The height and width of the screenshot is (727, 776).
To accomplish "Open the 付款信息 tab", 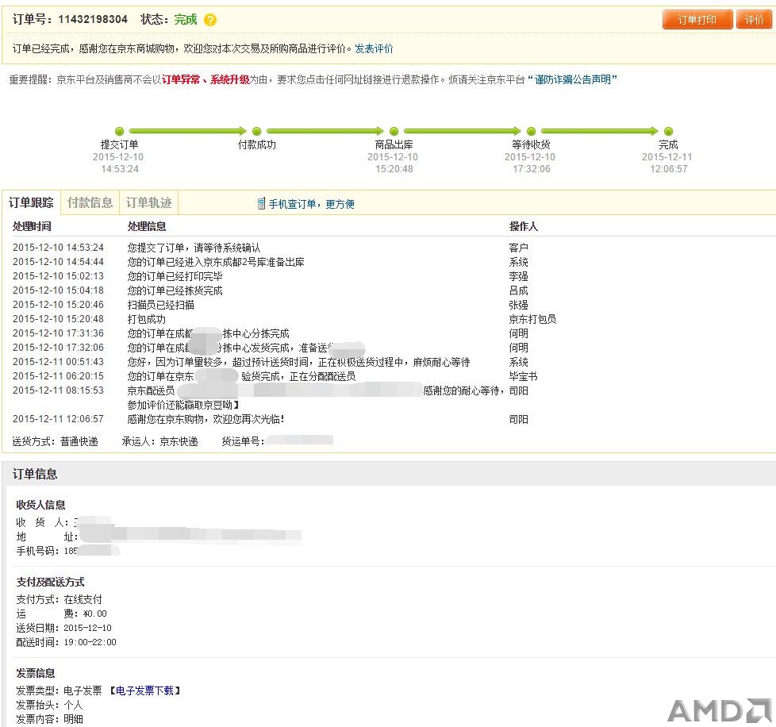I will click(x=90, y=202).
